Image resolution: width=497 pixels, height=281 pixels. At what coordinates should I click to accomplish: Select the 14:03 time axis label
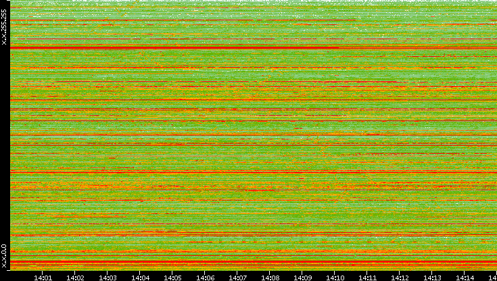108,278
